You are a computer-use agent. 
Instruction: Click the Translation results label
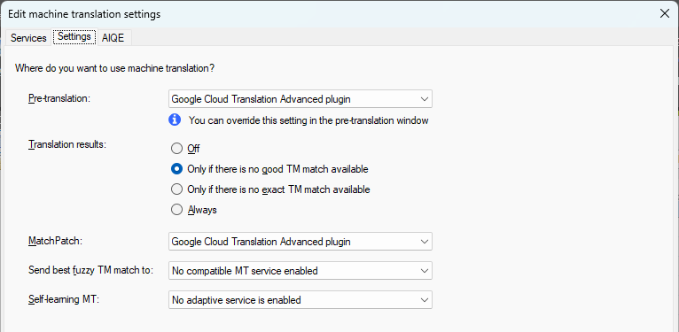point(67,144)
